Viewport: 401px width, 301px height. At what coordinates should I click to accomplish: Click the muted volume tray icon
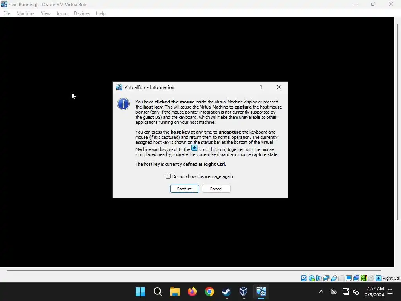356,292
